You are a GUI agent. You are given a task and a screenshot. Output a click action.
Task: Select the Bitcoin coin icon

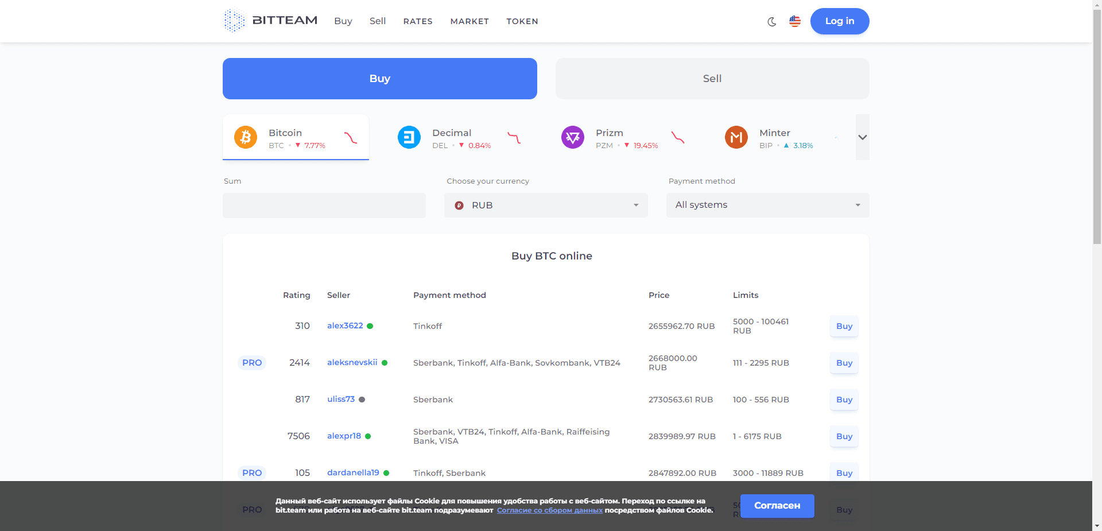pyautogui.click(x=246, y=137)
